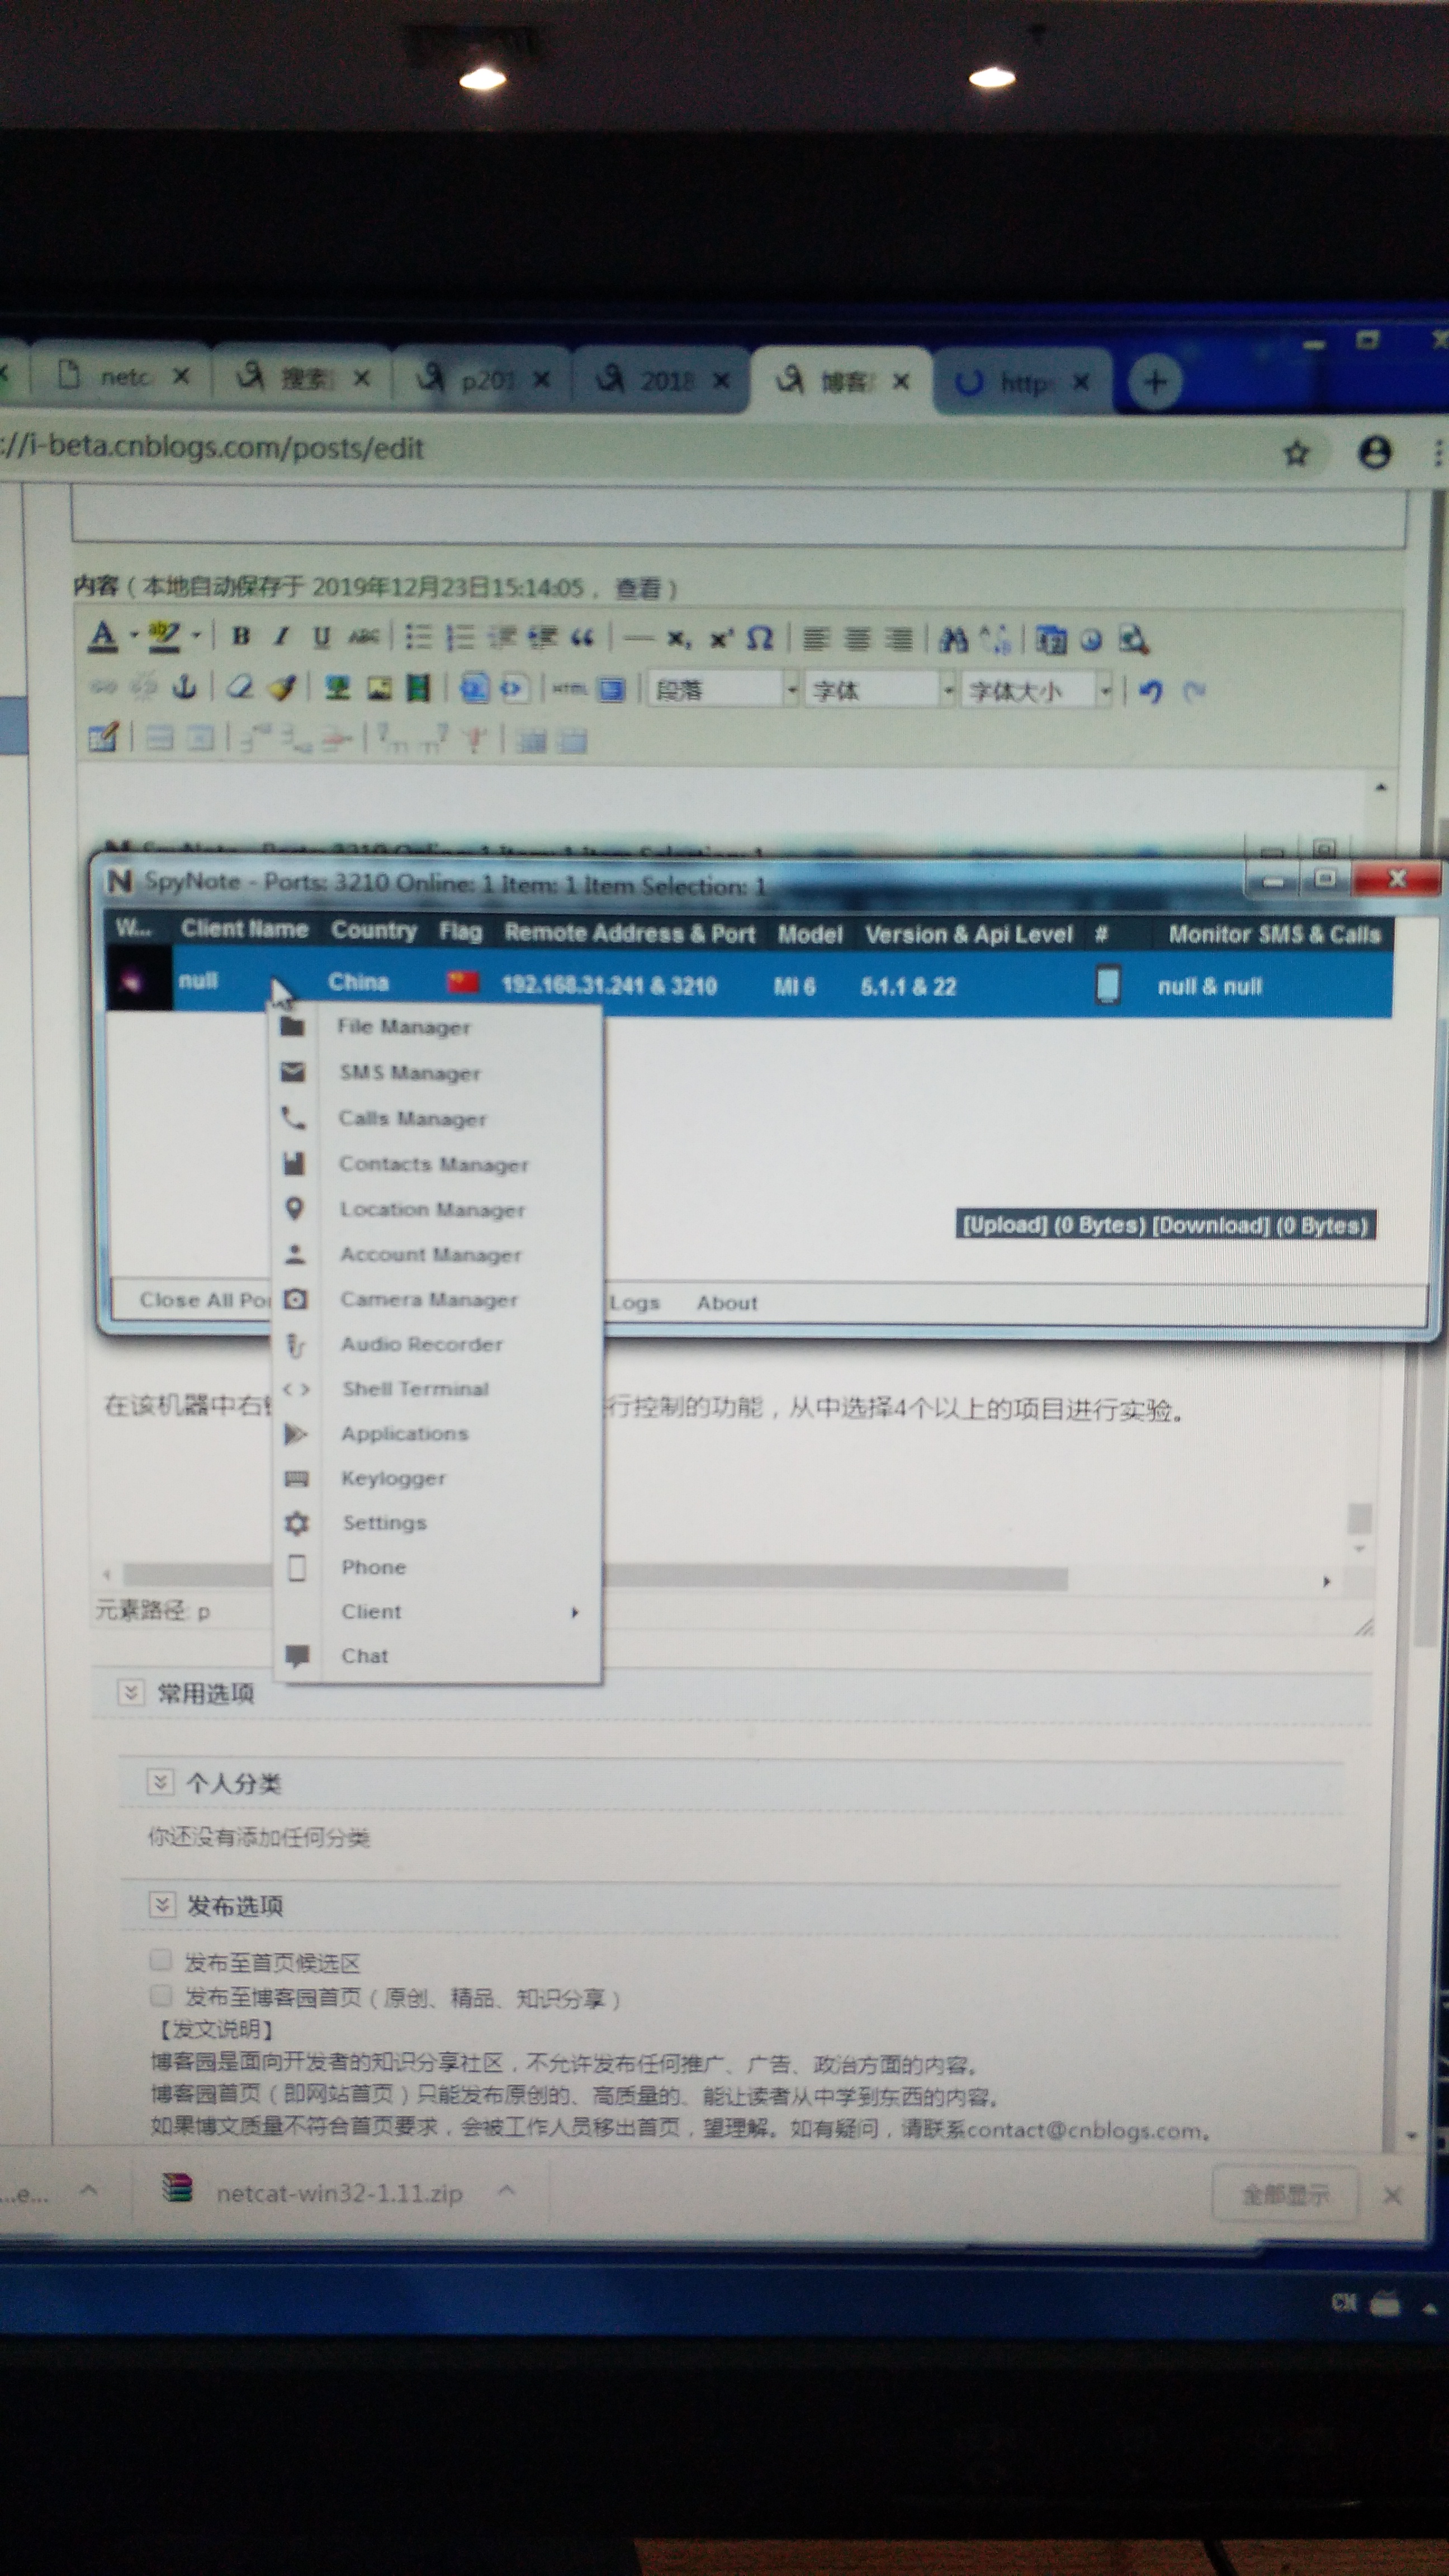The width and height of the screenshot is (1449, 2576).
Task: Click the find binoculars icon
Action: pos(953,639)
